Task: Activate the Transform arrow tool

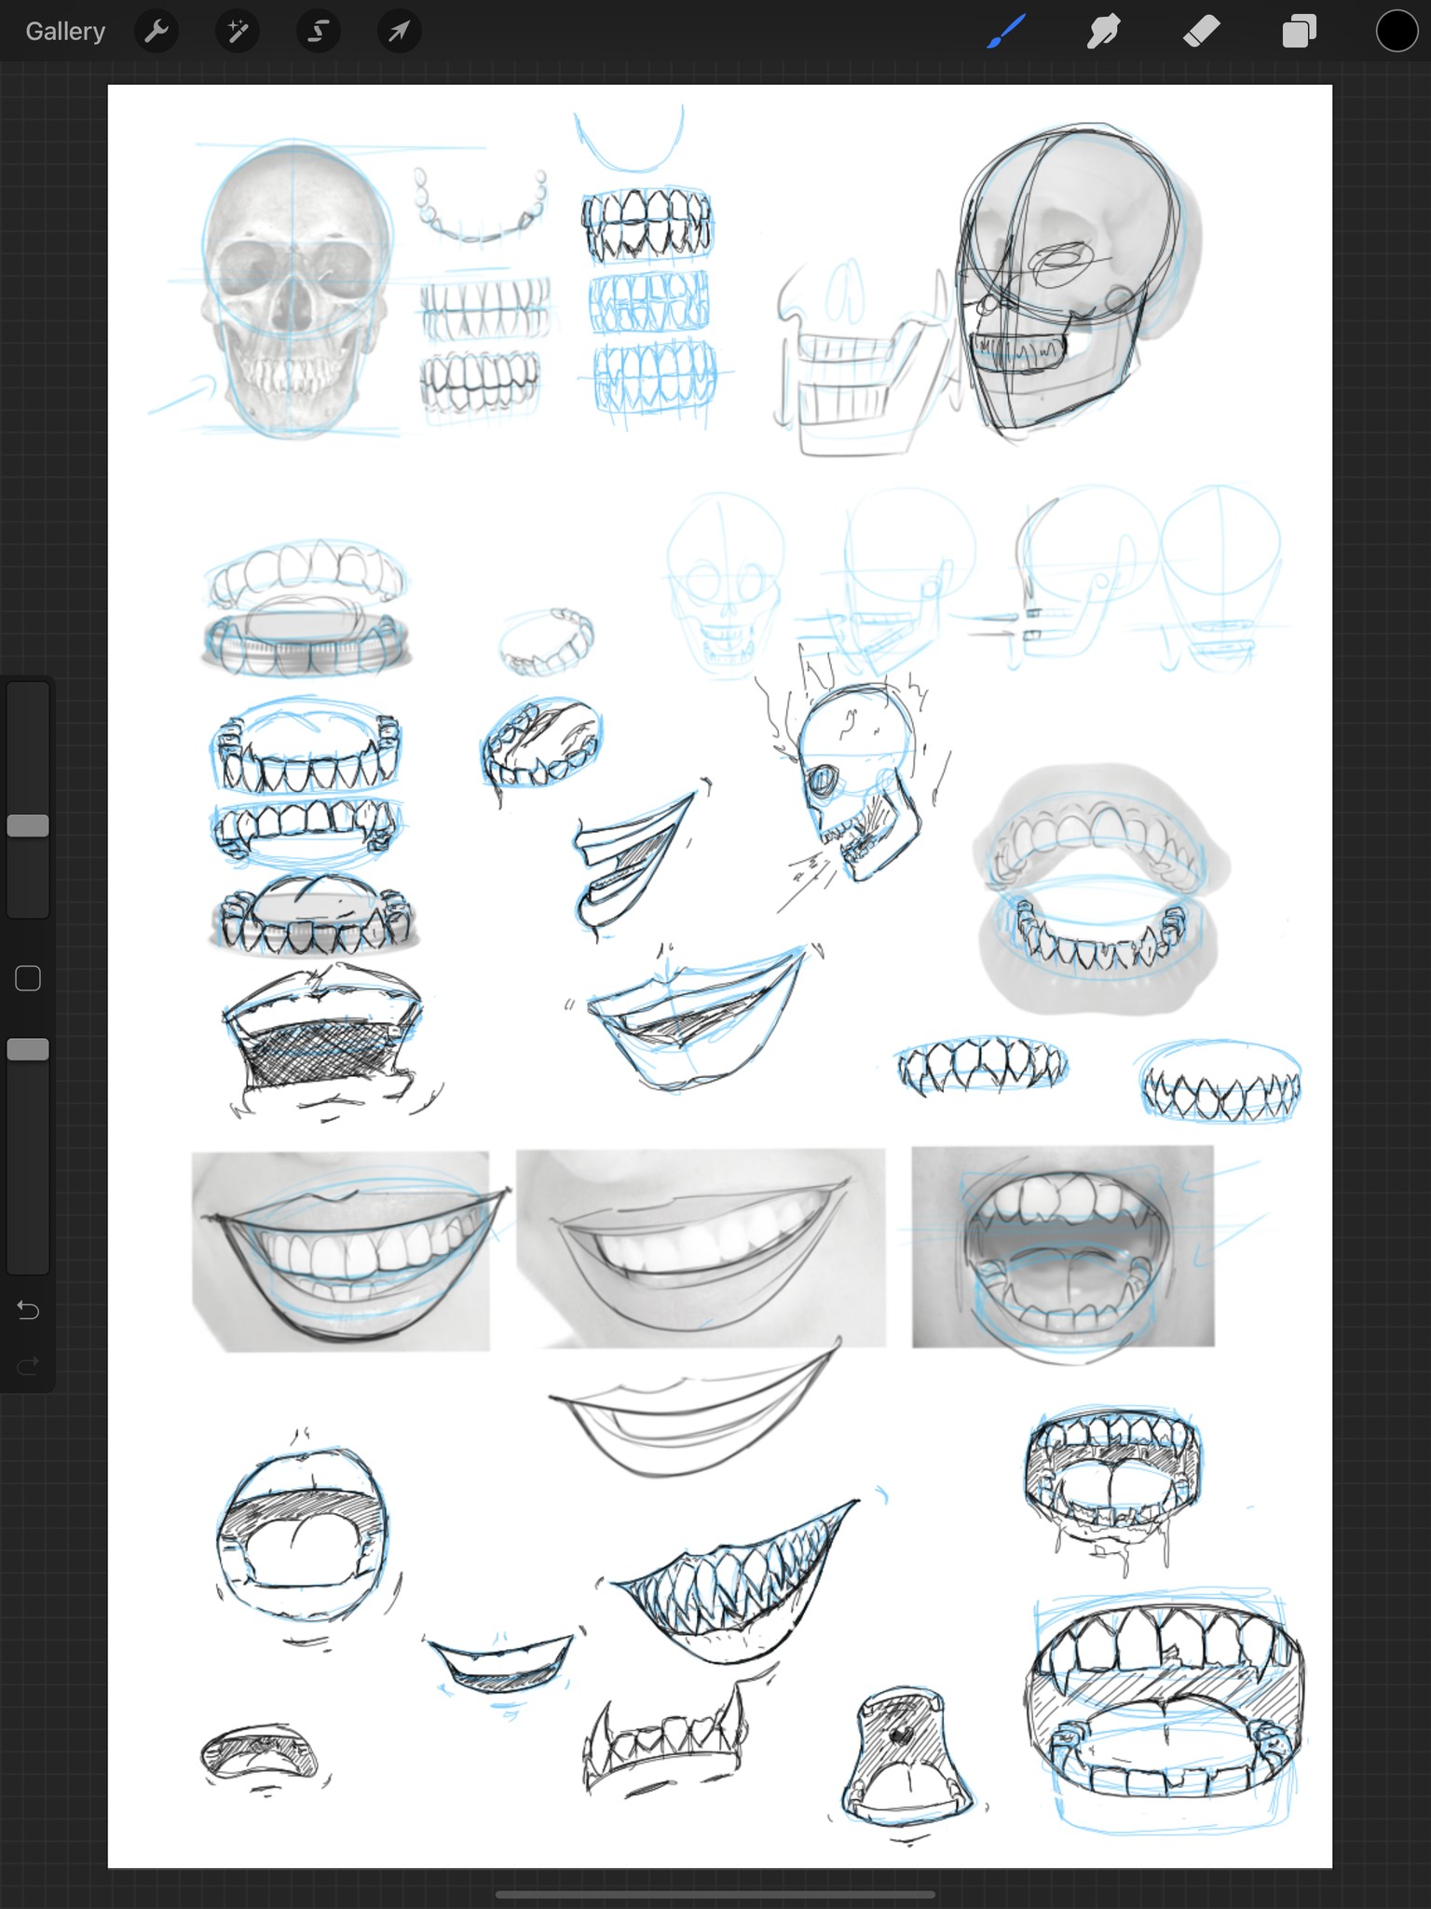Action: 399,32
